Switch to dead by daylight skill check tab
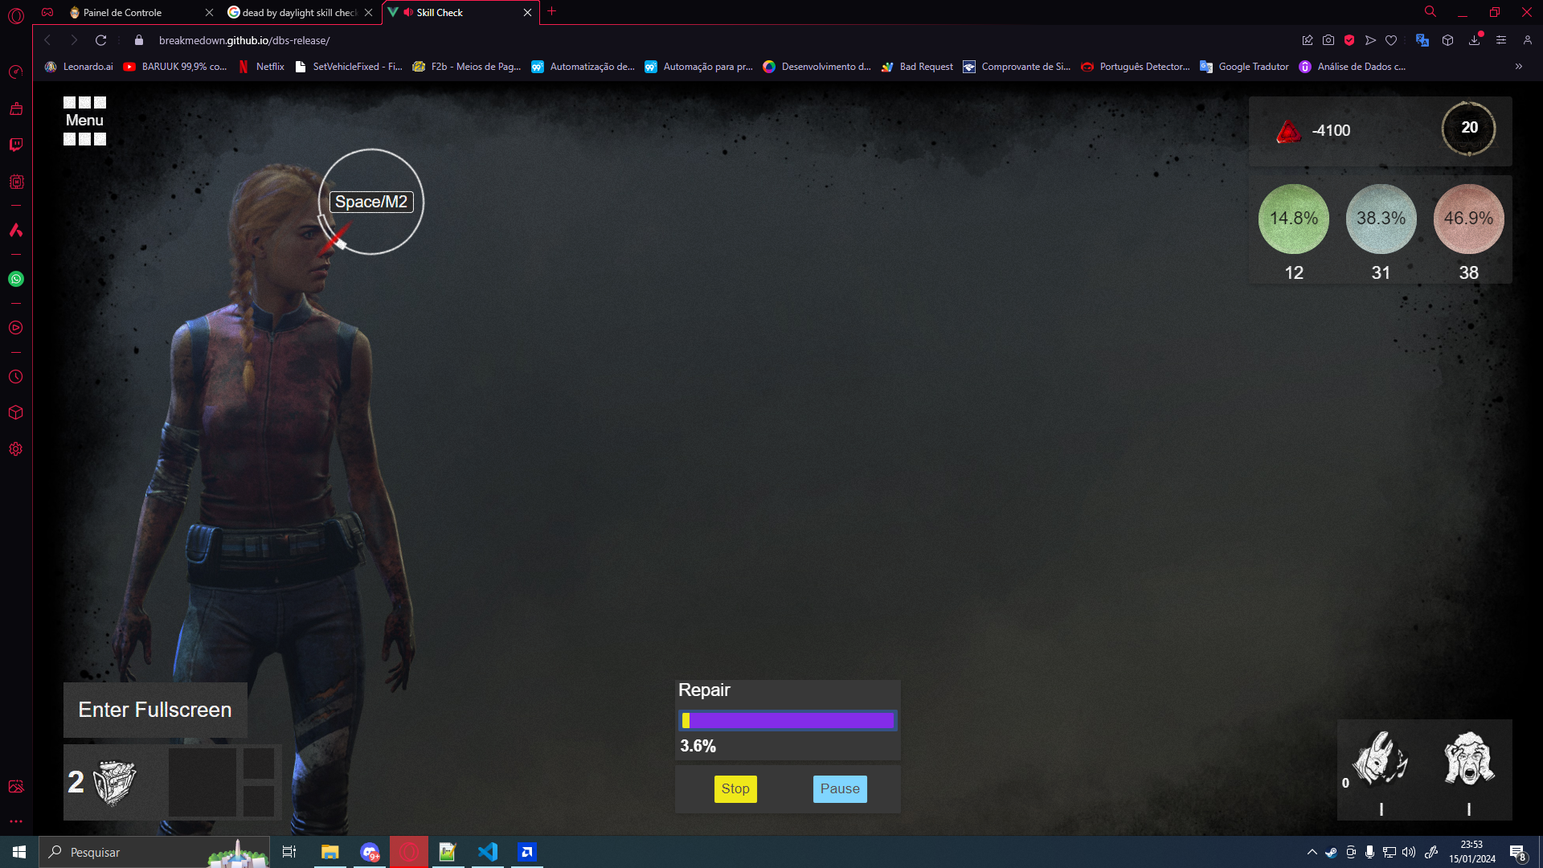 299,13
